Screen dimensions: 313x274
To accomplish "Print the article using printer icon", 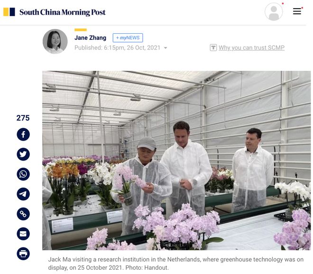I will click(x=23, y=254).
